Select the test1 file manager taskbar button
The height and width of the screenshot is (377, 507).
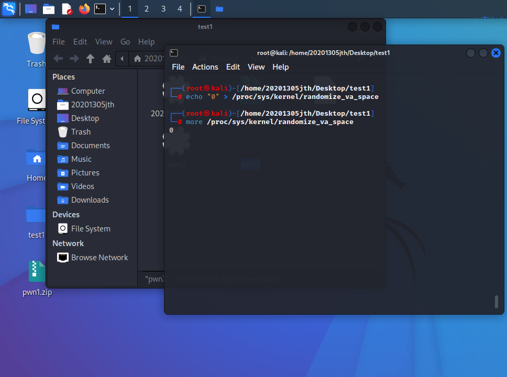(x=219, y=9)
